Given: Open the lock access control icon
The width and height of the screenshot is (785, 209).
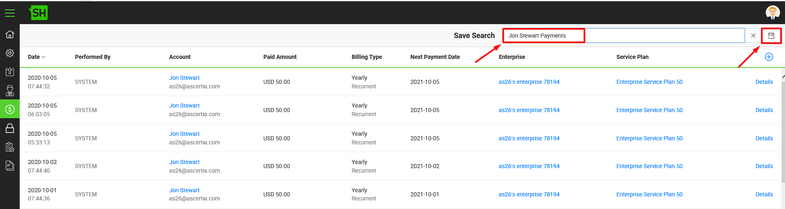Looking at the screenshot, I should [x=10, y=128].
